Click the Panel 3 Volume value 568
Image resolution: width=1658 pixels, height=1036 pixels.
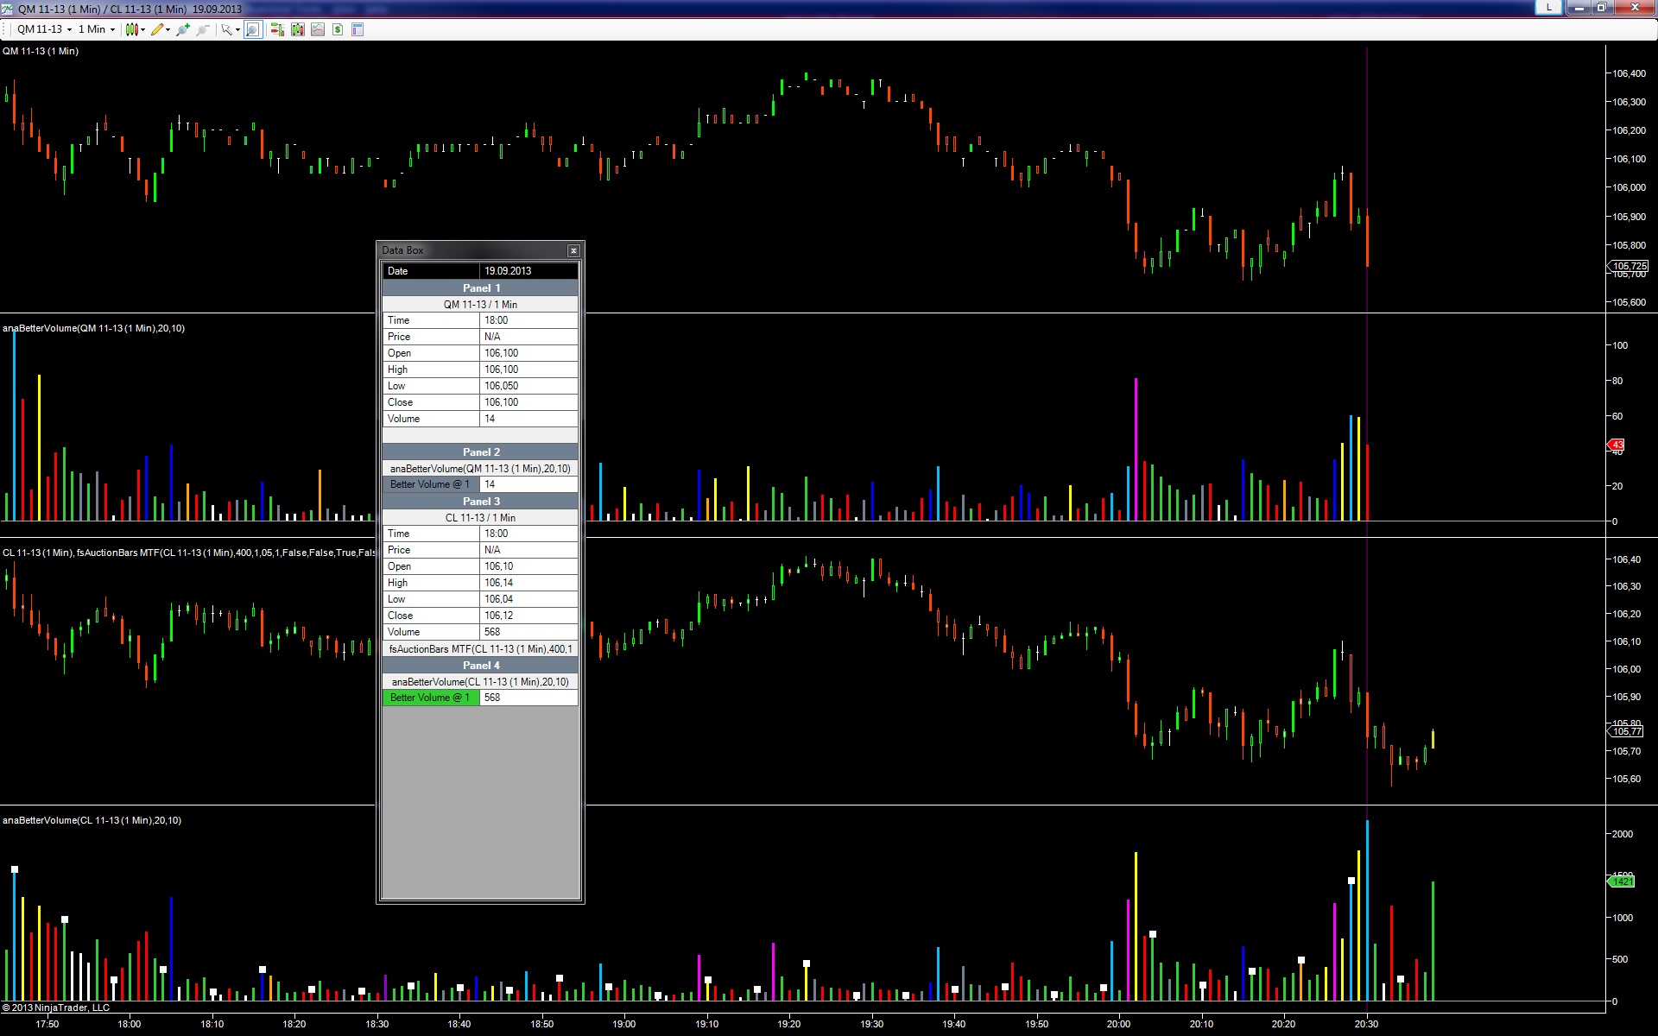(x=528, y=632)
